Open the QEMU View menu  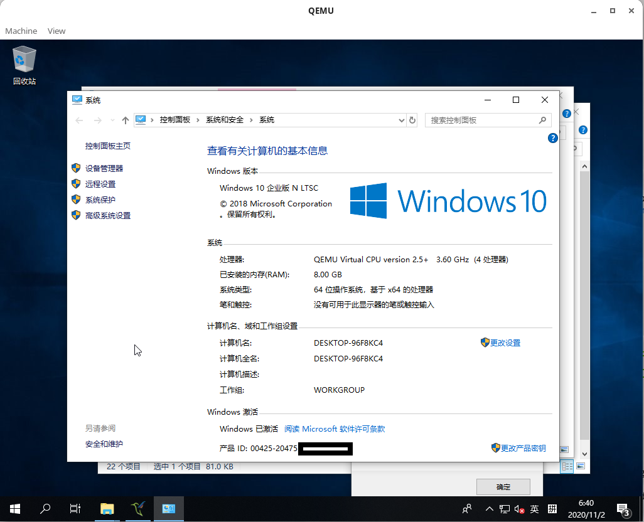[x=56, y=31]
